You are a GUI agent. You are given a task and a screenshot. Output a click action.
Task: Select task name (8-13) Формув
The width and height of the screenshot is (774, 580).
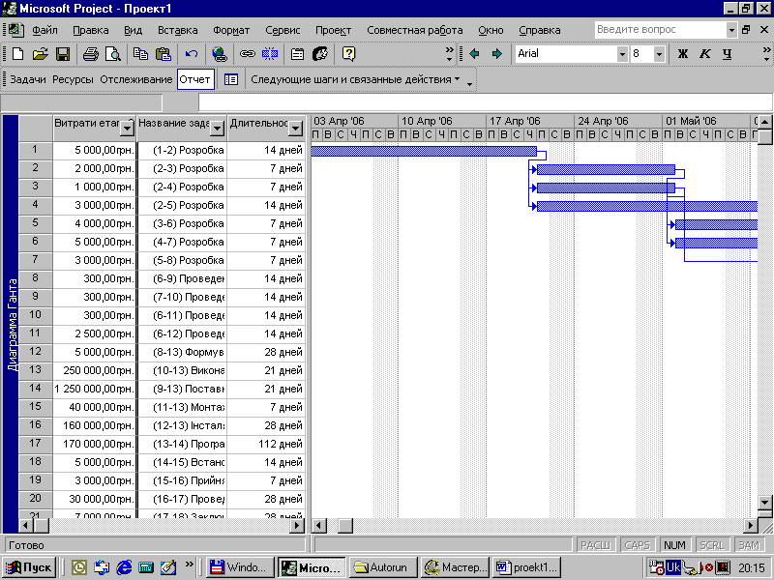182,352
